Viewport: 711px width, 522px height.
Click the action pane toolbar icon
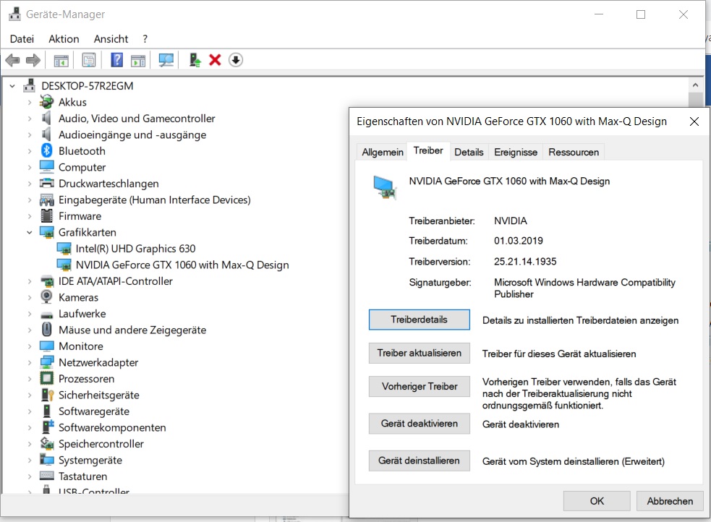click(x=138, y=60)
